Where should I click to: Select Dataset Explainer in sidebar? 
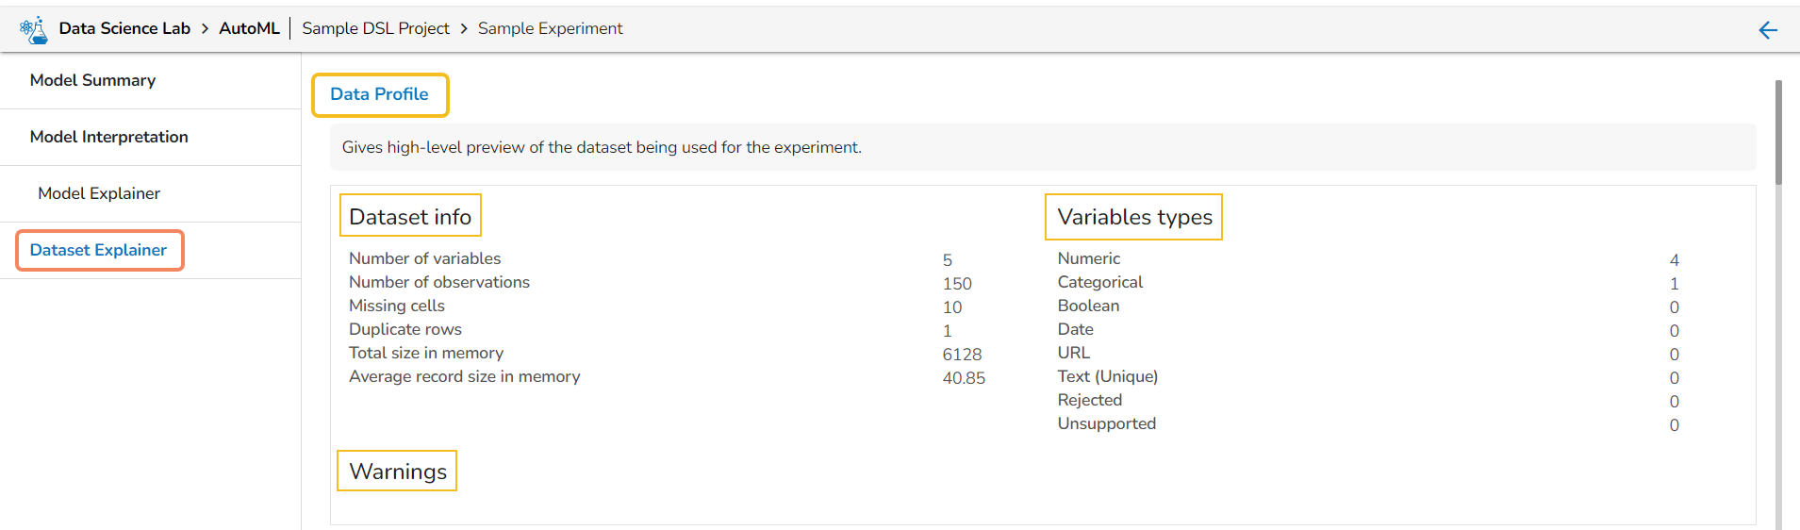point(98,250)
